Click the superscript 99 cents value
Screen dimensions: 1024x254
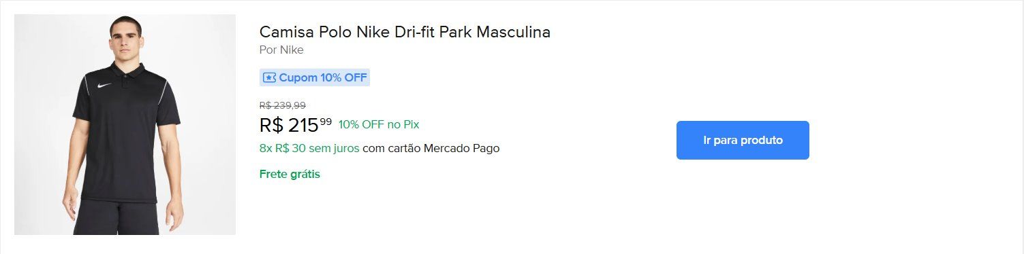326,122
